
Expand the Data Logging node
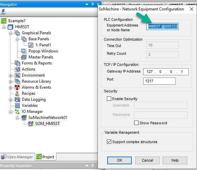[11, 100]
